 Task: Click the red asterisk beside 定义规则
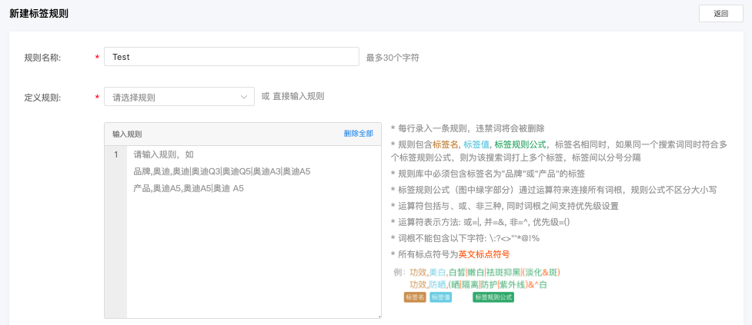pos(97,98)
